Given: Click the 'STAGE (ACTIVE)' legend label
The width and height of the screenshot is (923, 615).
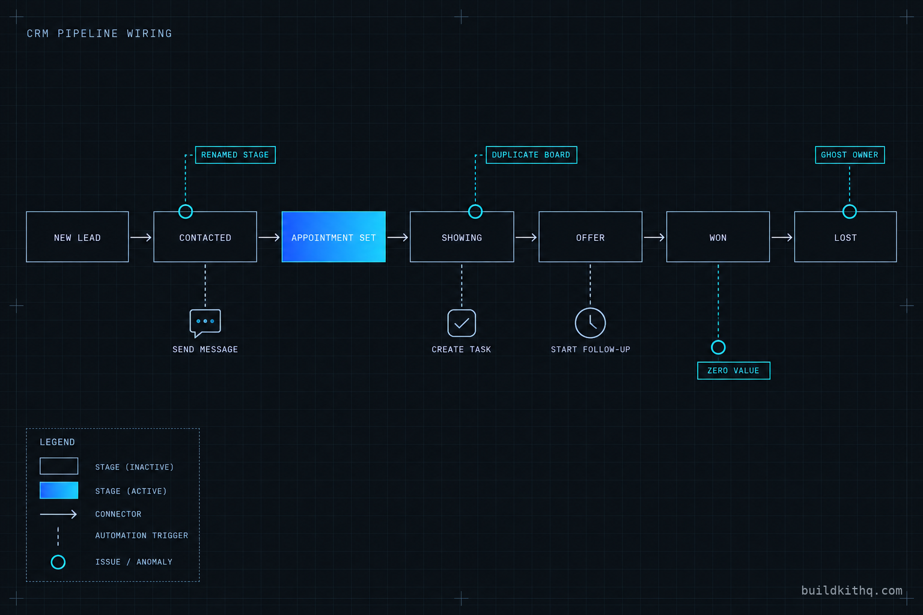Looking at the screenshot, I should tap(131, 491).
